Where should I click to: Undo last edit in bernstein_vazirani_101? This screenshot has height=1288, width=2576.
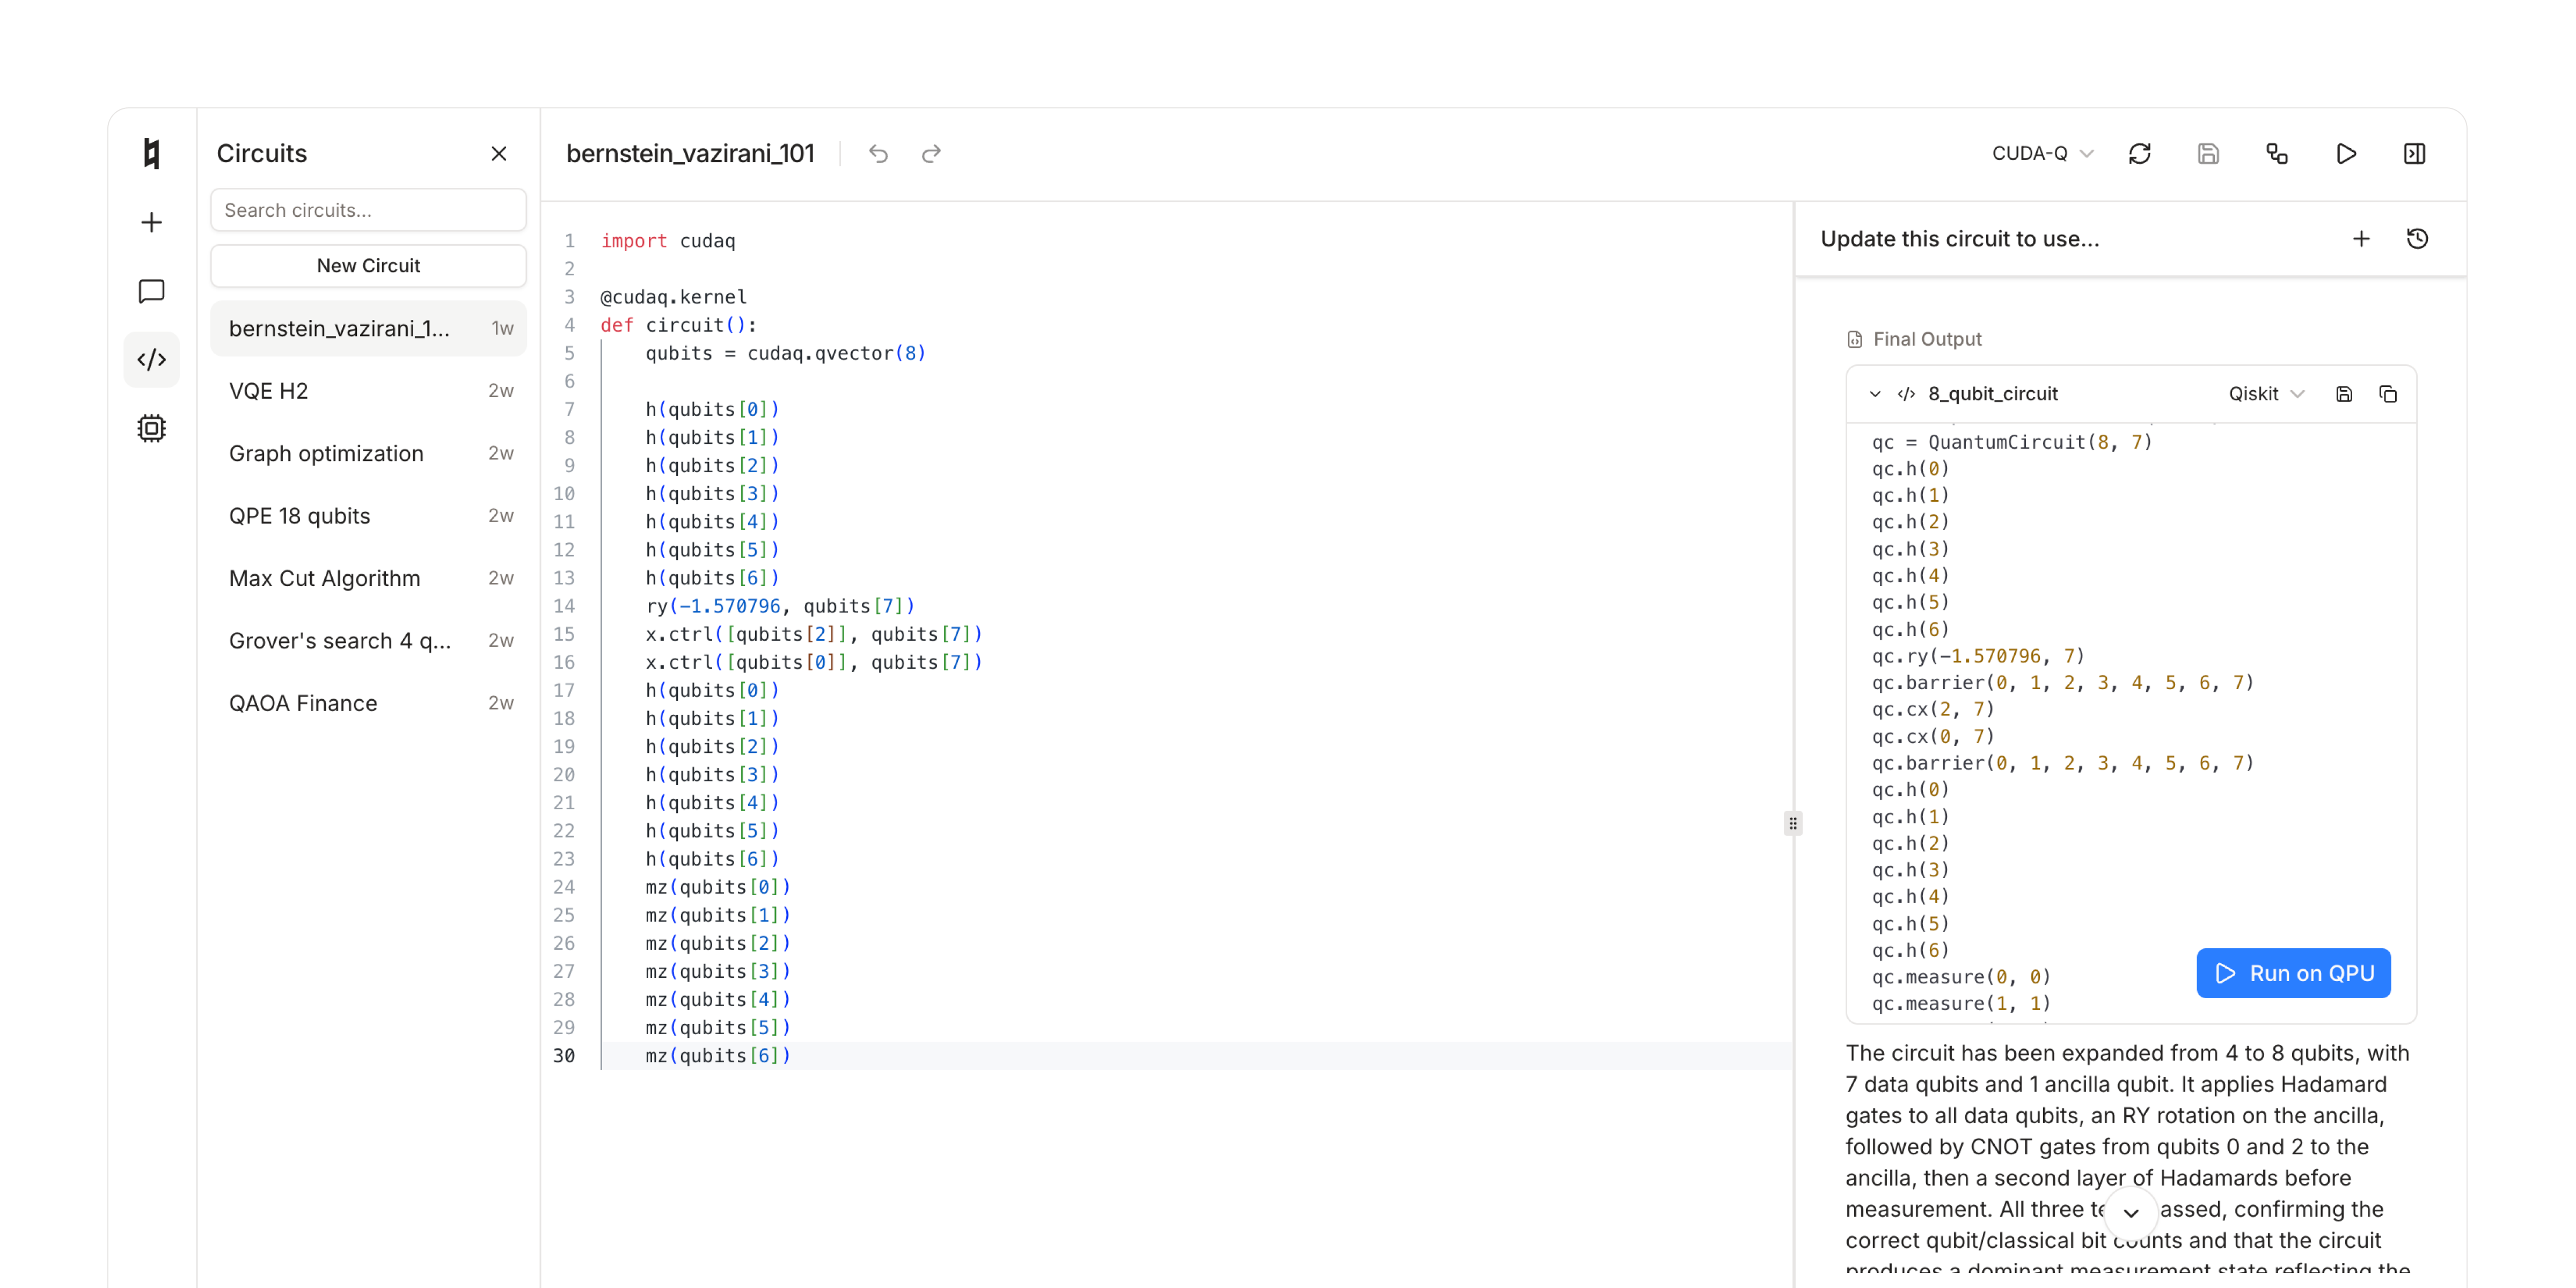(x=878, y=153)
